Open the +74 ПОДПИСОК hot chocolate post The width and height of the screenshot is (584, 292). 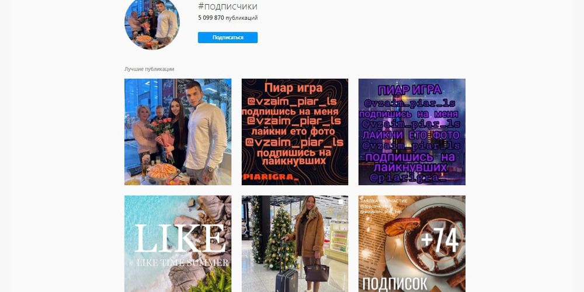point(412,244)
